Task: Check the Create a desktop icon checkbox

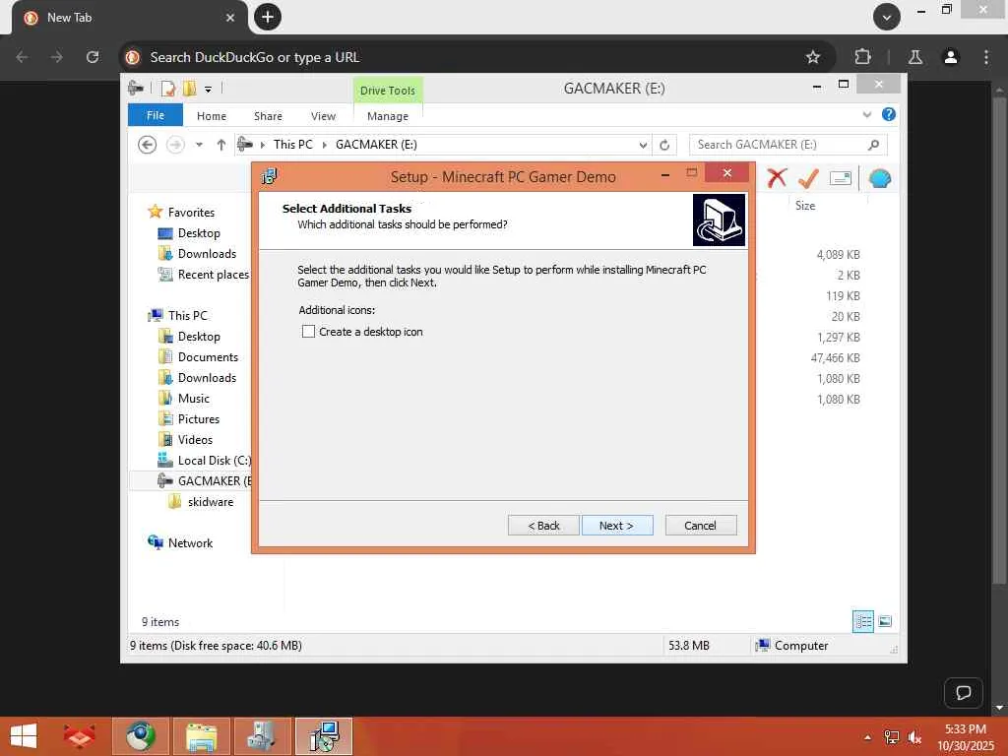Action: tap(308, 332)
